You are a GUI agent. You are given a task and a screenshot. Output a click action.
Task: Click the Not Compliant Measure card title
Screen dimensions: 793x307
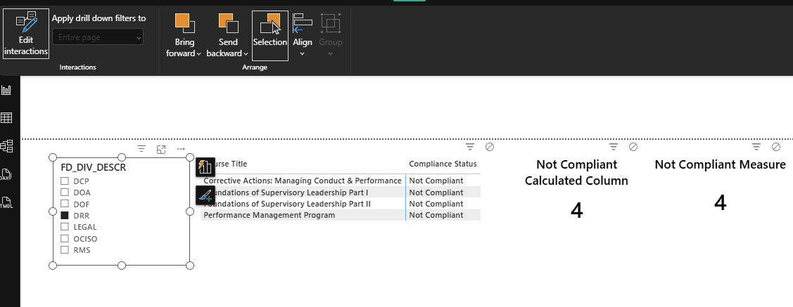click(x=721, y=164)
